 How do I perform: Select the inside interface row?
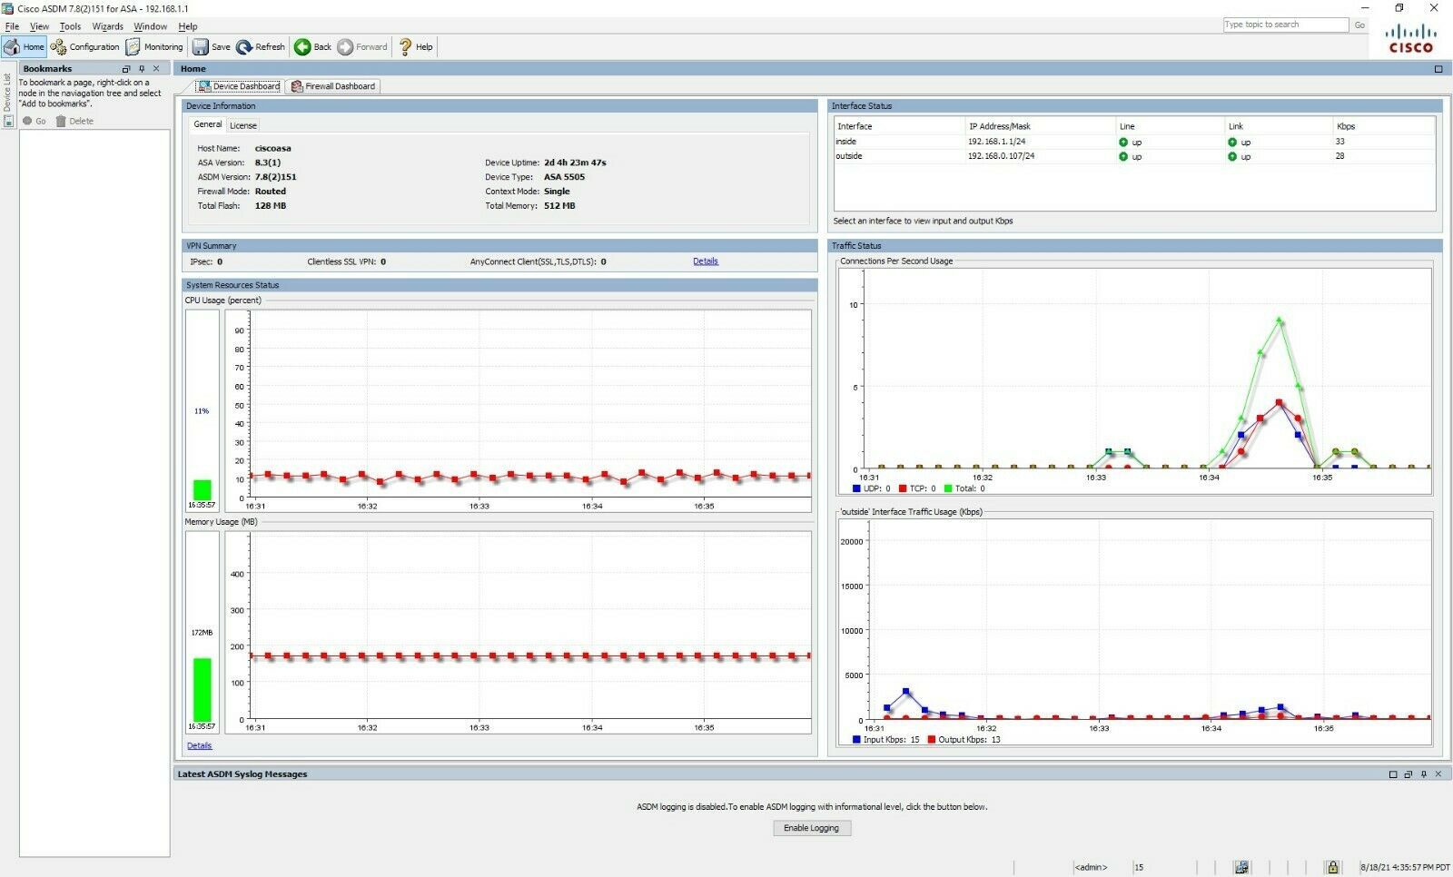(1134, 142)
